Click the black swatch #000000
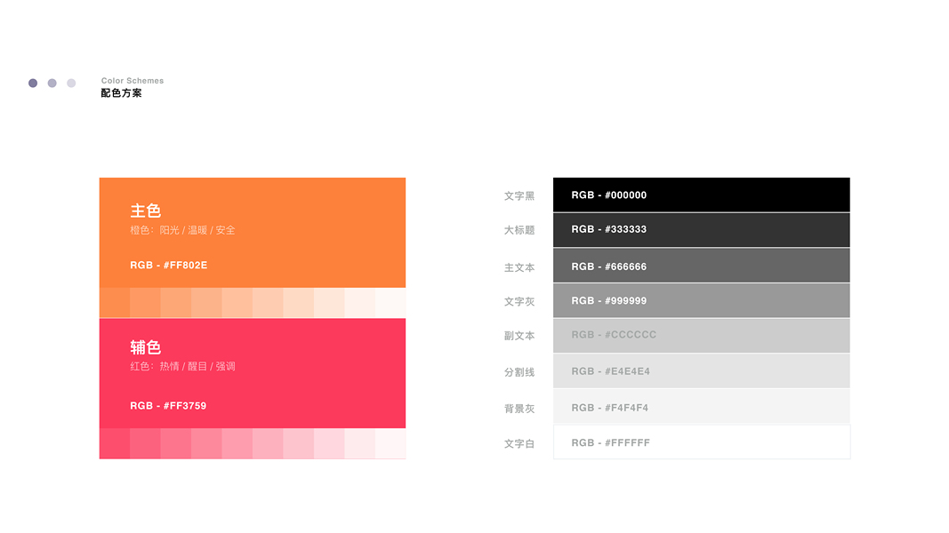Image resolution: width=949 pixels, height=533 pixels. [701, 195]
